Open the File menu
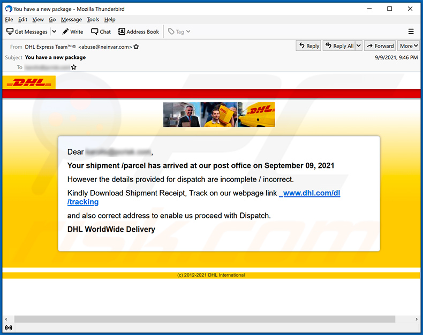423x335 pixels. [9, 20]
